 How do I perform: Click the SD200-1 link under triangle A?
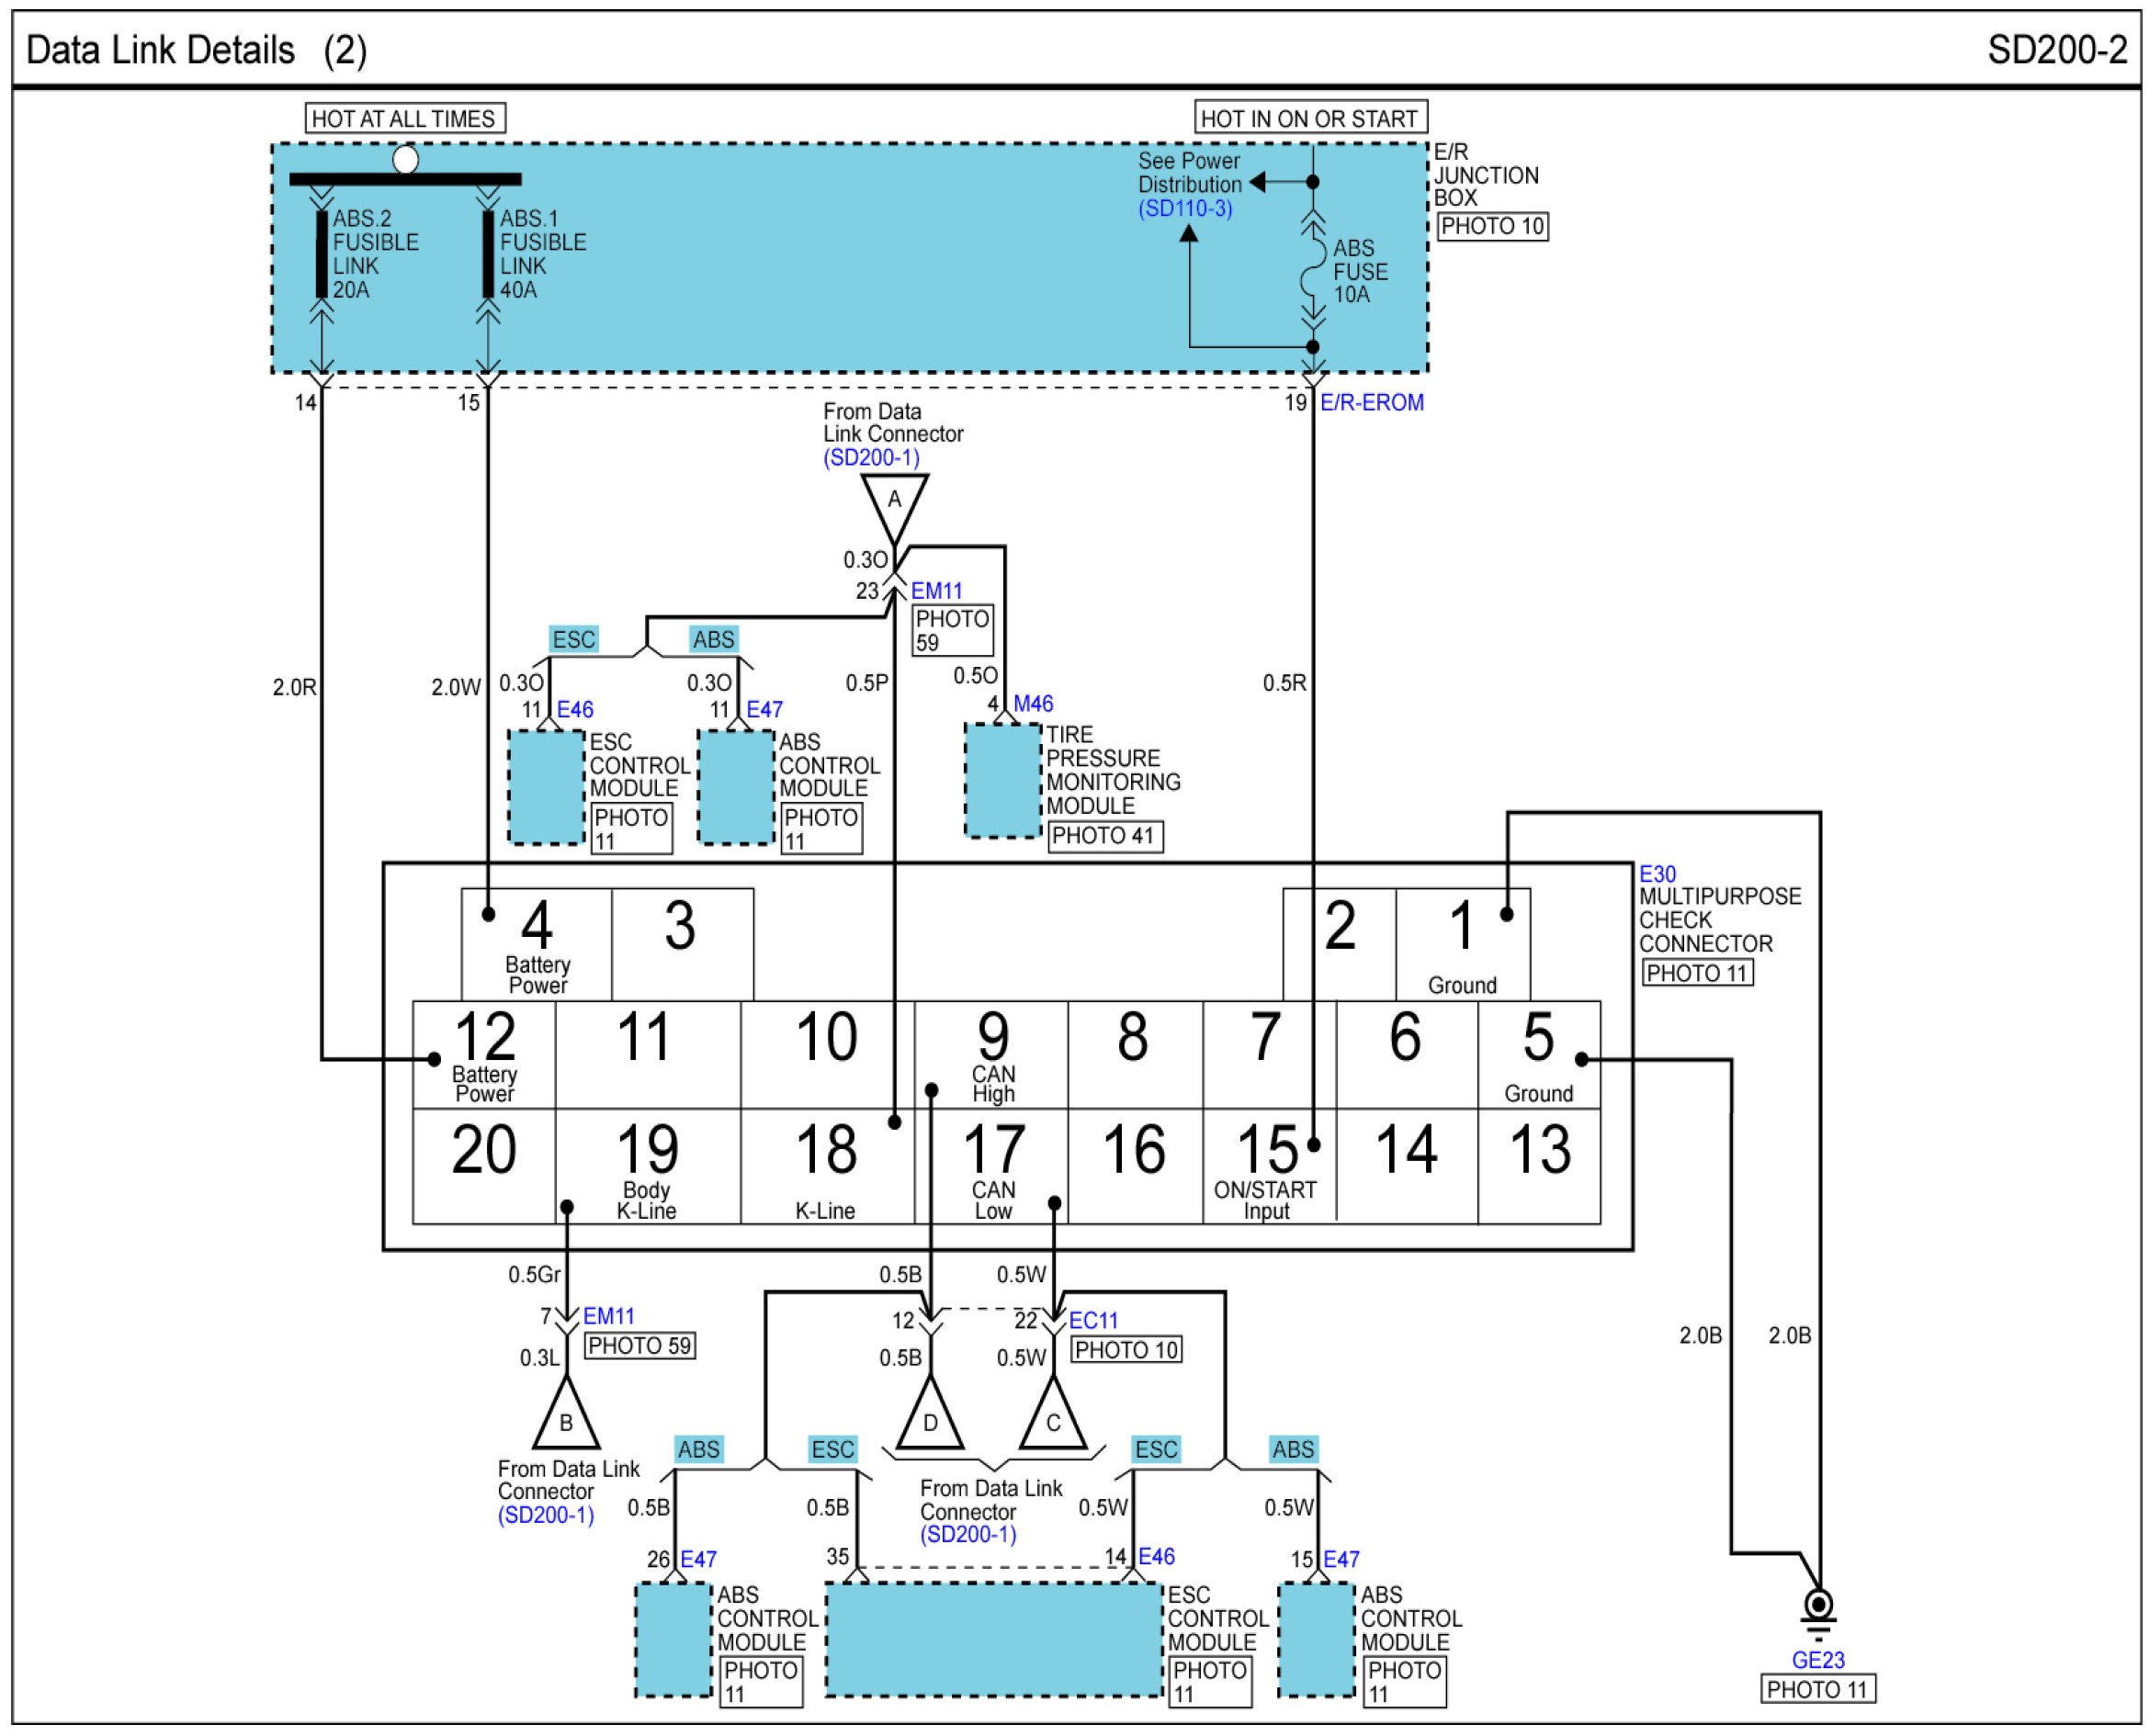[870, 458]
